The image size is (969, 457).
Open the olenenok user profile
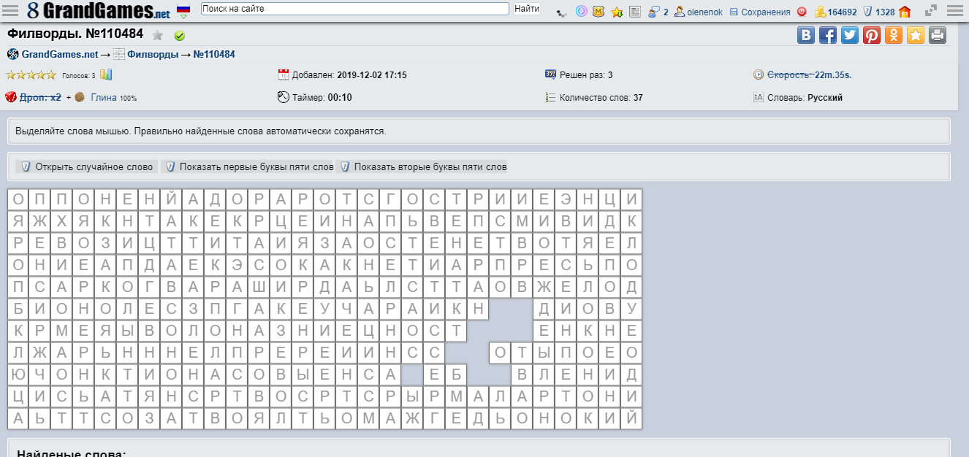[x=699, y=12]
